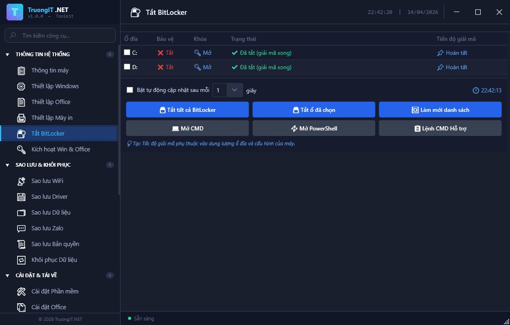
Task: Open Thông tin máy with its computer icon
Action: pos(21,70)
